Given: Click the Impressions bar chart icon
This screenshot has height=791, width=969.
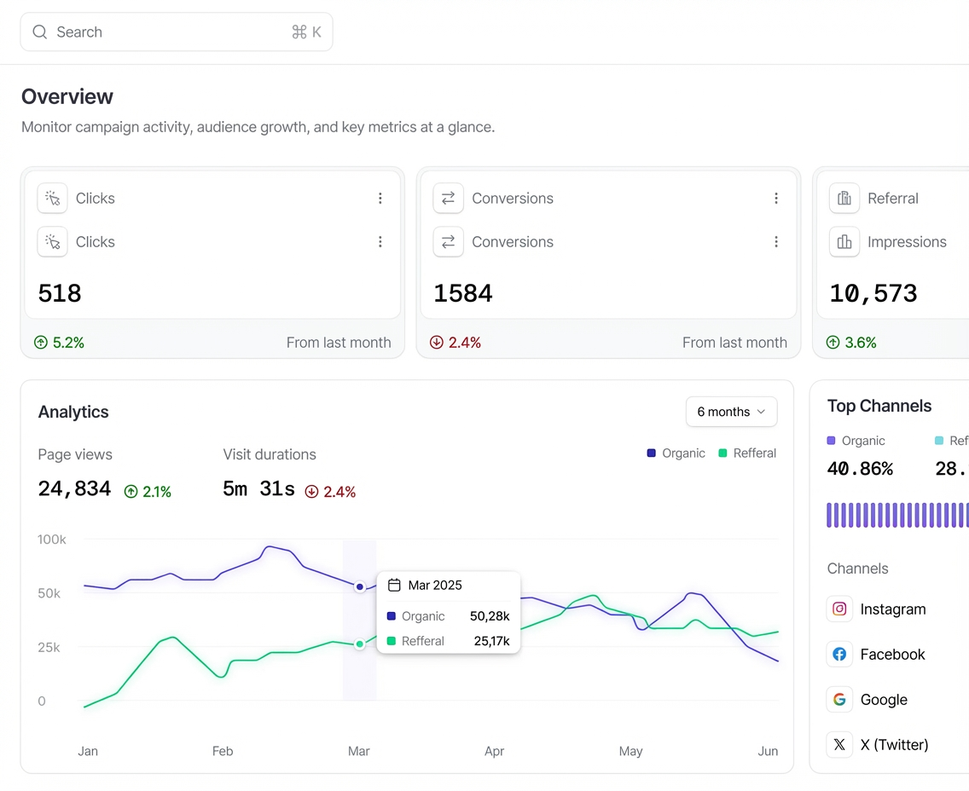Looking at the screenshot, I should click(844, 242).
